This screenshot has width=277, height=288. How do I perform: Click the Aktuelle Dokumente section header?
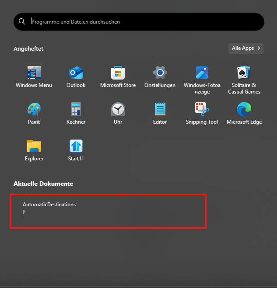pos(43,184)
